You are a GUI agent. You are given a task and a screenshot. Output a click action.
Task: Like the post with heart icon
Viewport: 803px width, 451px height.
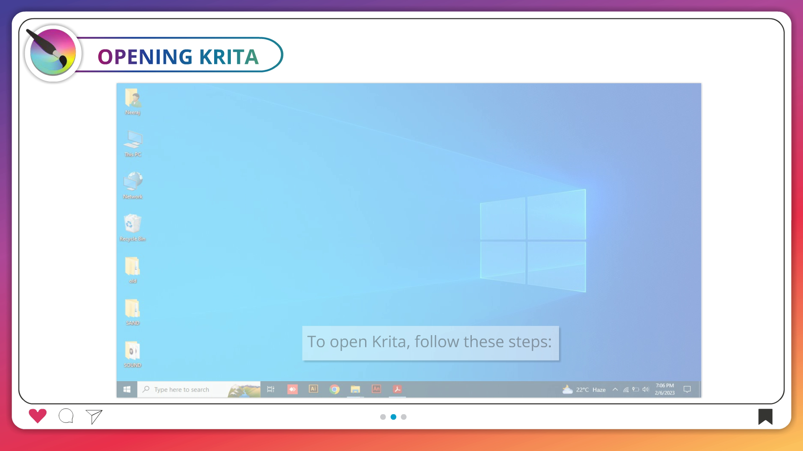(x=38, y=416)
